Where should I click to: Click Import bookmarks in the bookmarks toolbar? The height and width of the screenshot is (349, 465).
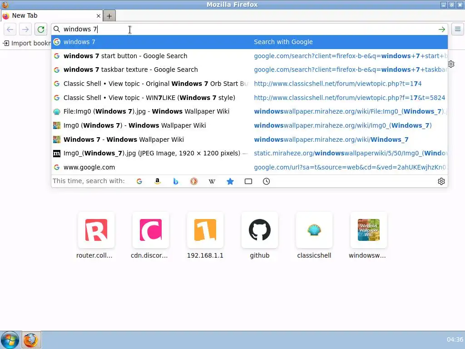(27, 43)
